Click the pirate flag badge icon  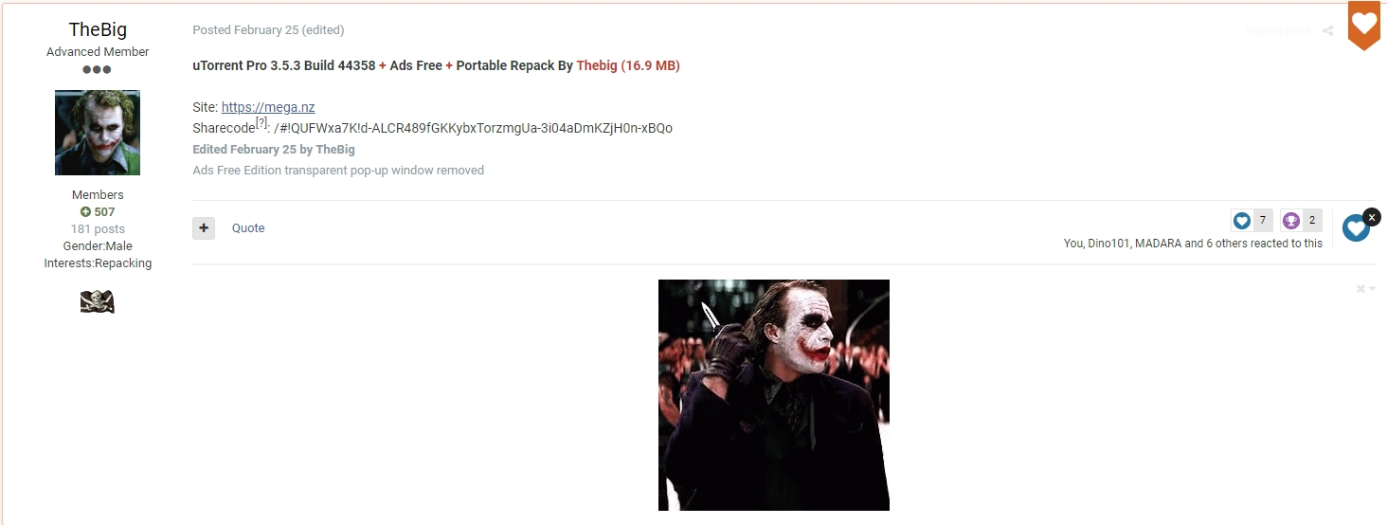(98, 302)
